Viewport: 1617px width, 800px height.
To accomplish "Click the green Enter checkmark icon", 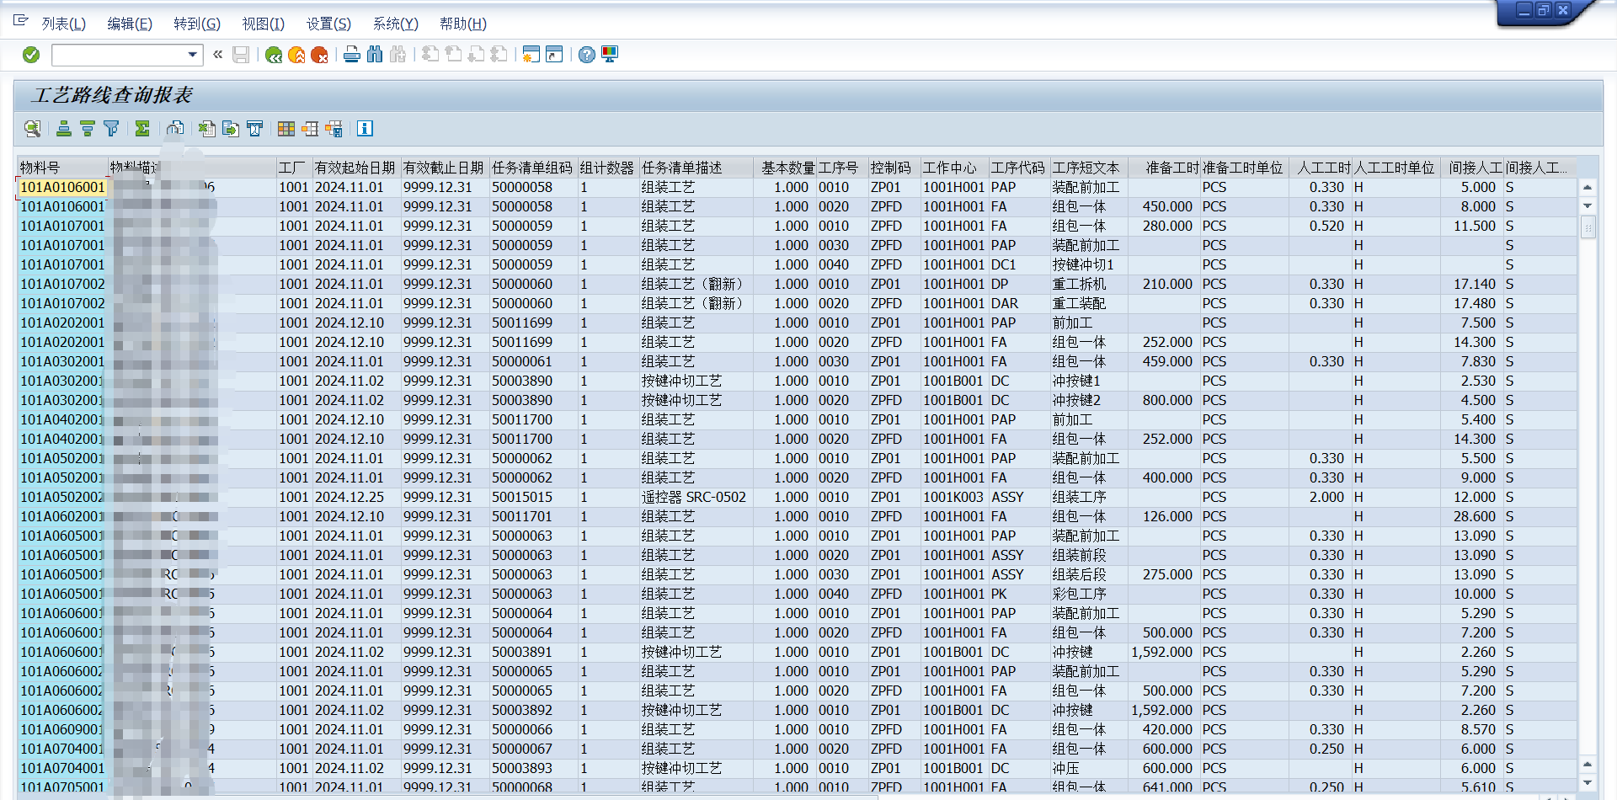I will tap(31, 55).
